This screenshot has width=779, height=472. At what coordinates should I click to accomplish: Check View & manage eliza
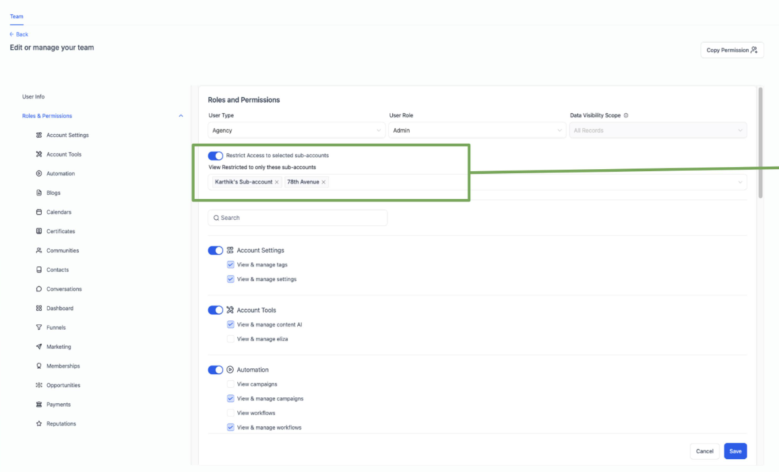click(x=230, y=338)
